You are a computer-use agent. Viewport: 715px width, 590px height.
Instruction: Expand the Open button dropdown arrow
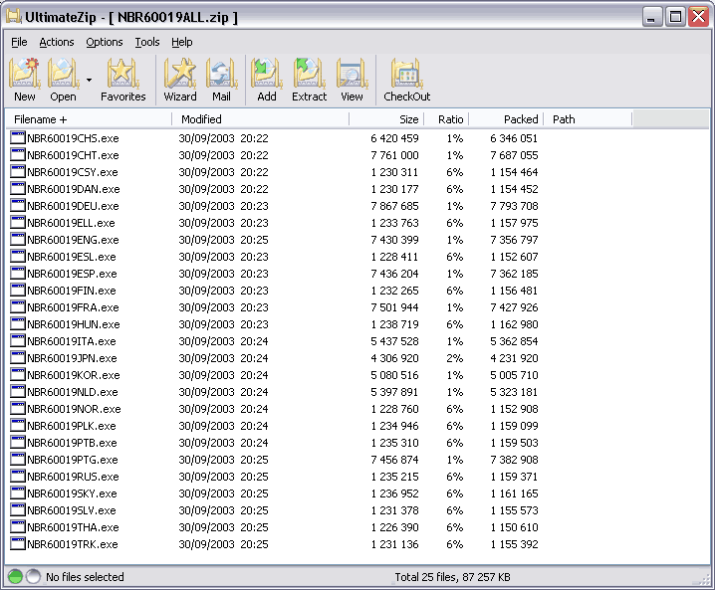[x=89, y=81]
